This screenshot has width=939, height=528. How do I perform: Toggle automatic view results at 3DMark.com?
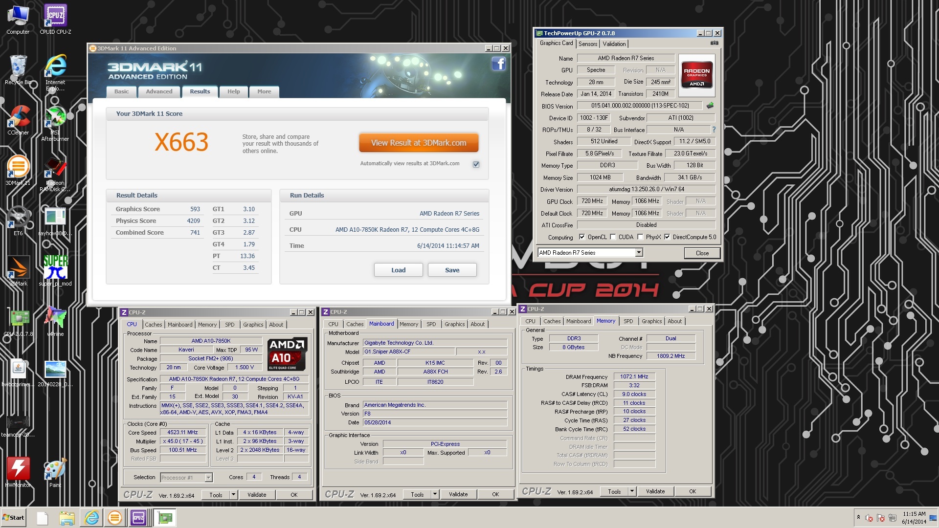click(x=476, y=164)
